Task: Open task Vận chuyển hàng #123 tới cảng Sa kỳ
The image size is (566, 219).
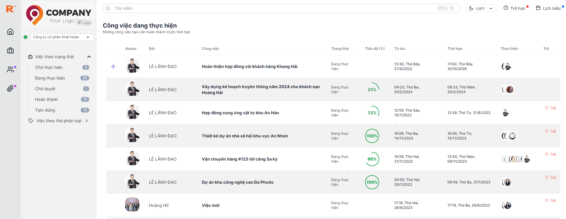Action: point(240,159)
